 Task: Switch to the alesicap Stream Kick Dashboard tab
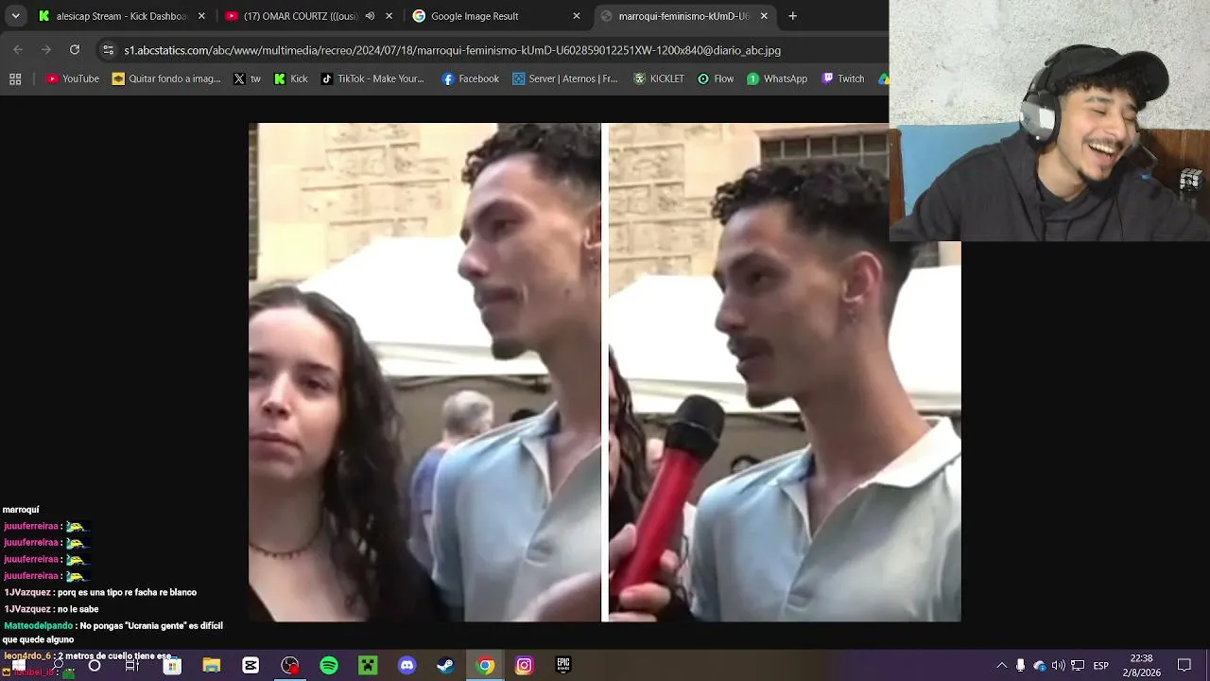tap(121, 16)
